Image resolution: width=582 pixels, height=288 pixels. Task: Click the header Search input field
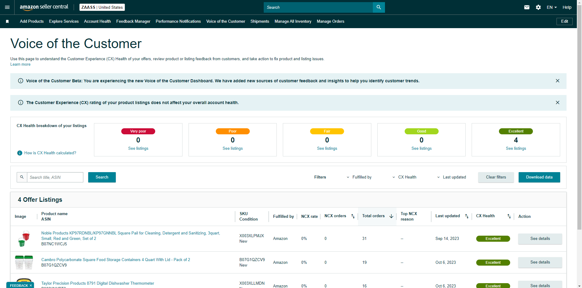click(318, 7)
